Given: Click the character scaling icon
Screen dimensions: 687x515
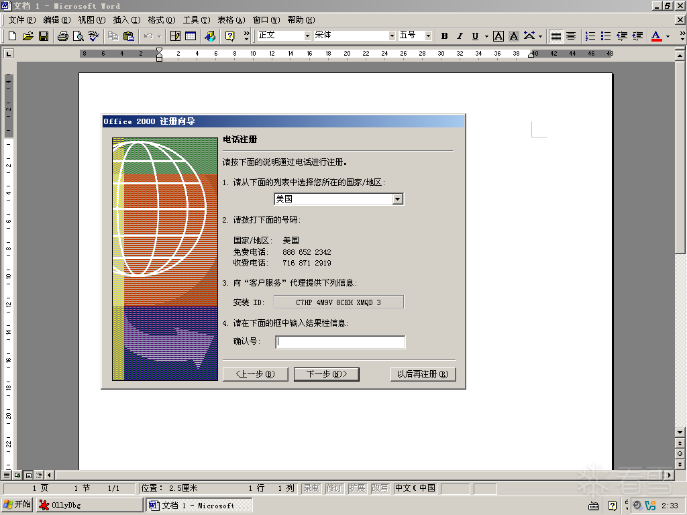Looking at the screenshot, I should pos(529,36).
